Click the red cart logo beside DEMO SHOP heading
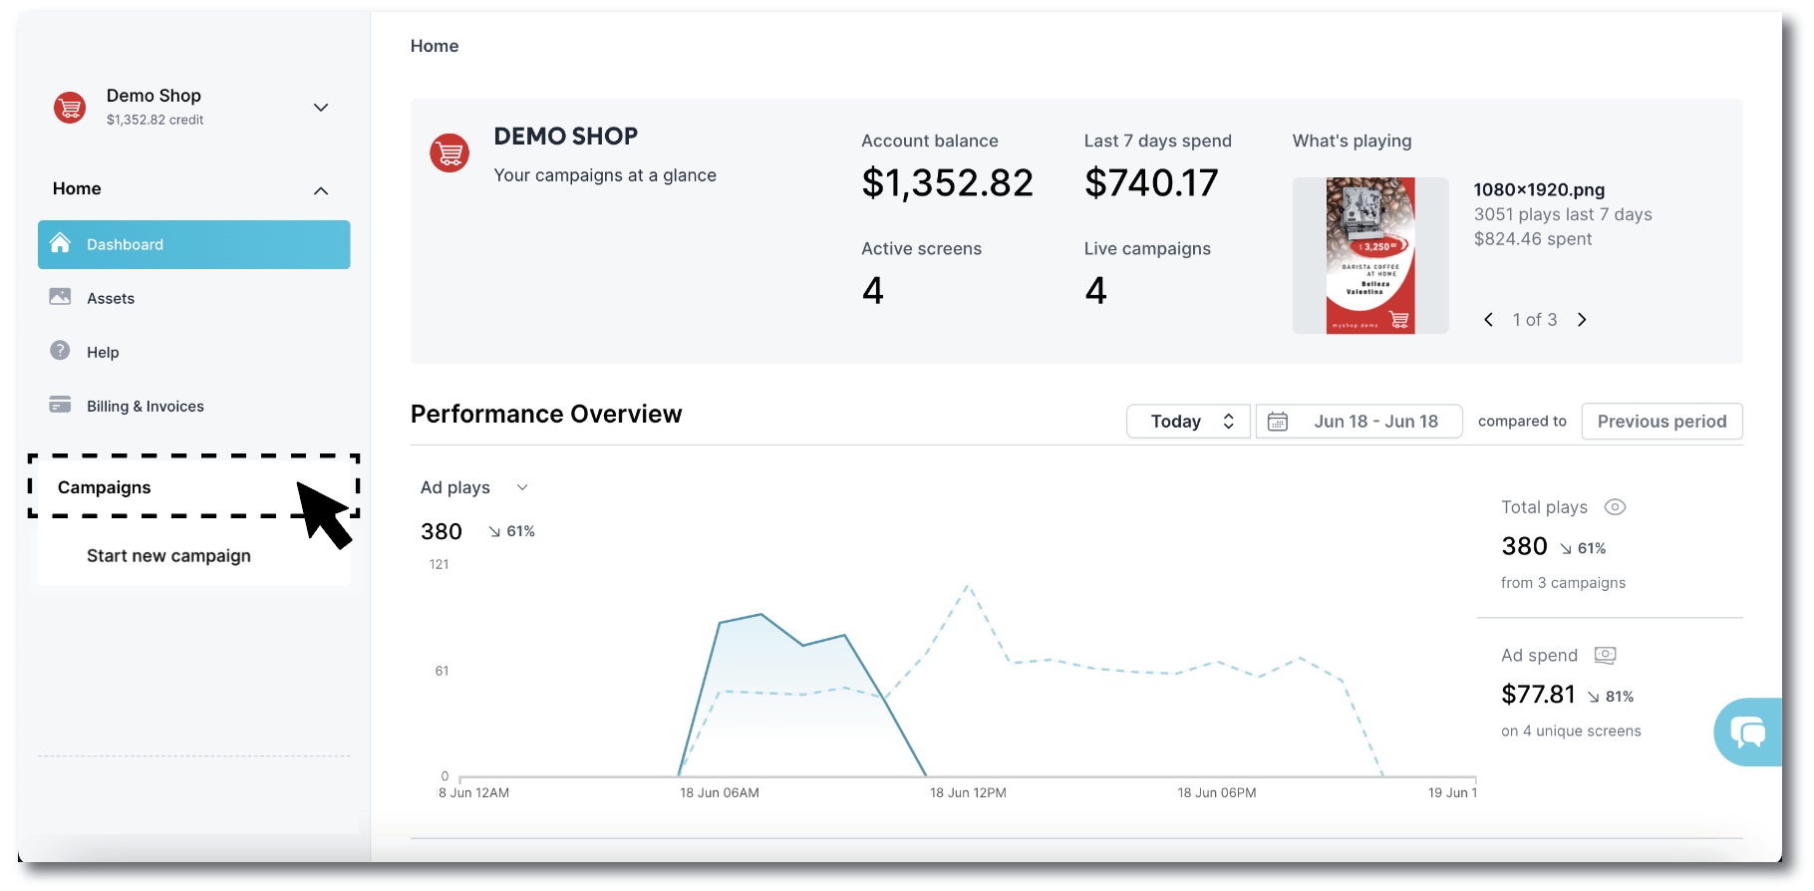Viewport: 1814px width, 891px height. pyautogui.click(x=450, y=152)
